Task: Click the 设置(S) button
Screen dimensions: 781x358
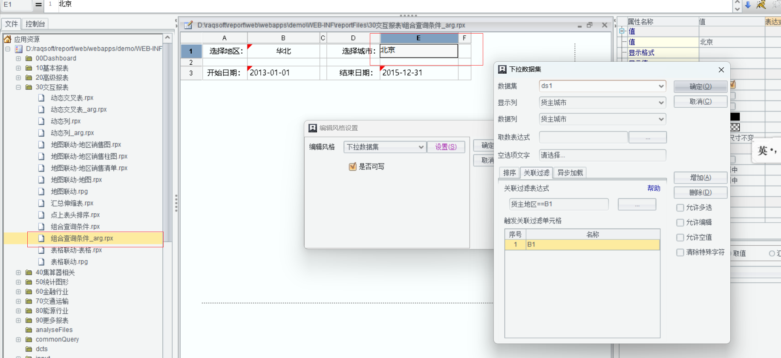Action: point(446,147)
